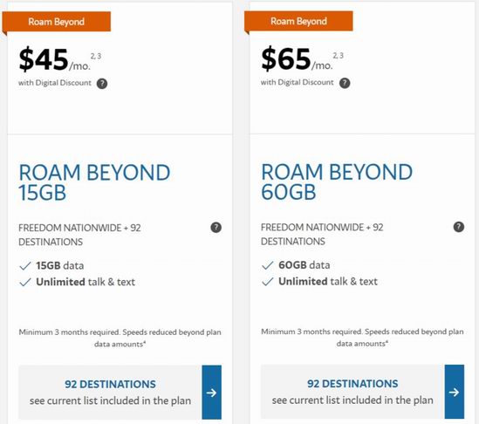The height and width of the screenshot is (424, 479).
Task: Open 92 Destinations list for 15GB plan
Action: point(110,393)
